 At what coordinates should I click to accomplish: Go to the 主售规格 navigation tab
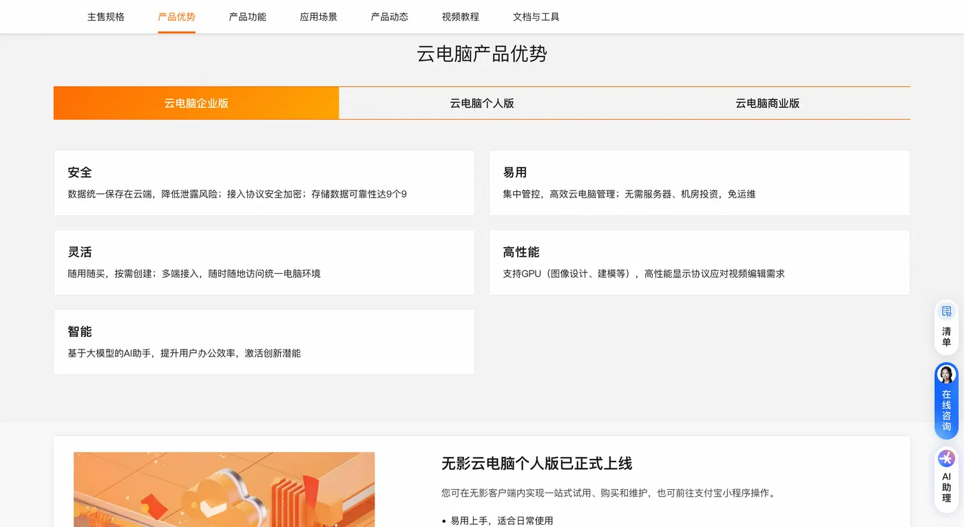(106, 17)
